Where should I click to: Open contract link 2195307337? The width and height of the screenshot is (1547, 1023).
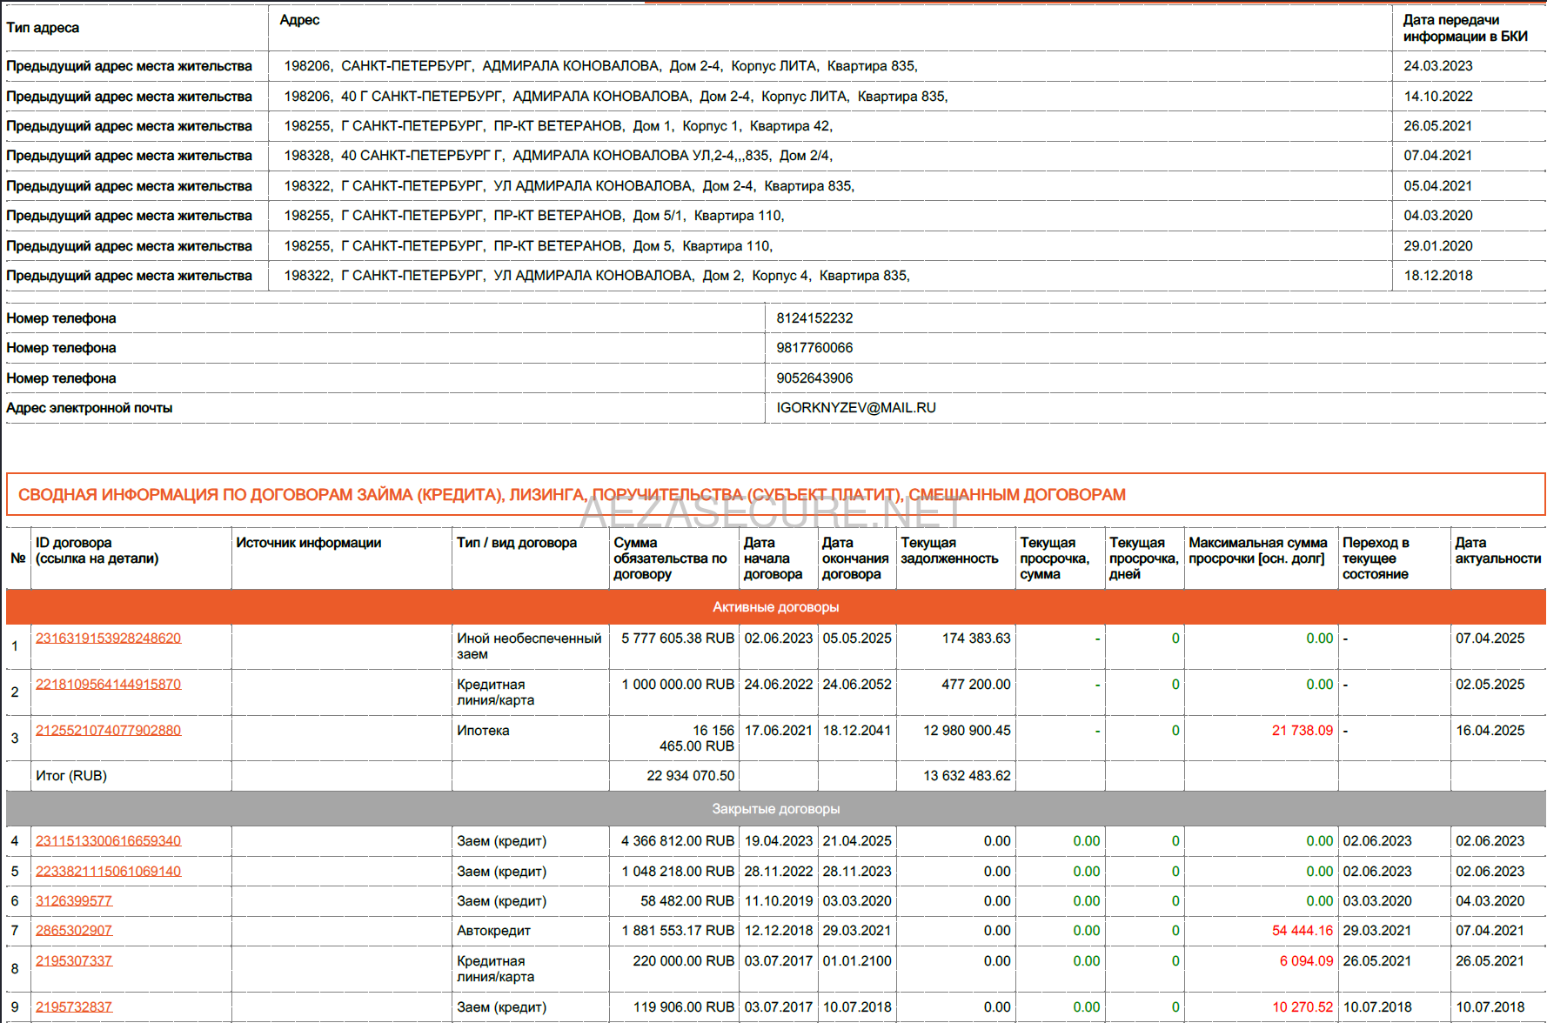pos(74,961)
